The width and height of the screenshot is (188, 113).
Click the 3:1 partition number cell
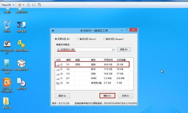pos(68,83)
